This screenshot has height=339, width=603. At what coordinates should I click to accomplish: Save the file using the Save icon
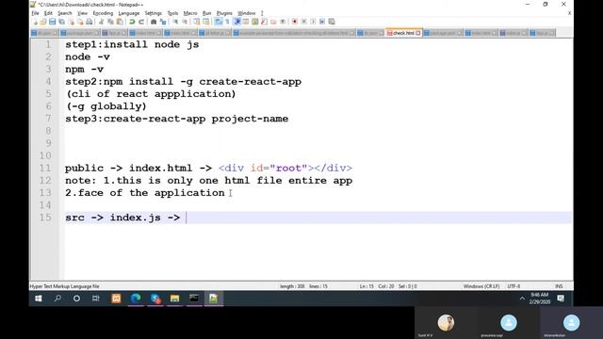(53, 22)
